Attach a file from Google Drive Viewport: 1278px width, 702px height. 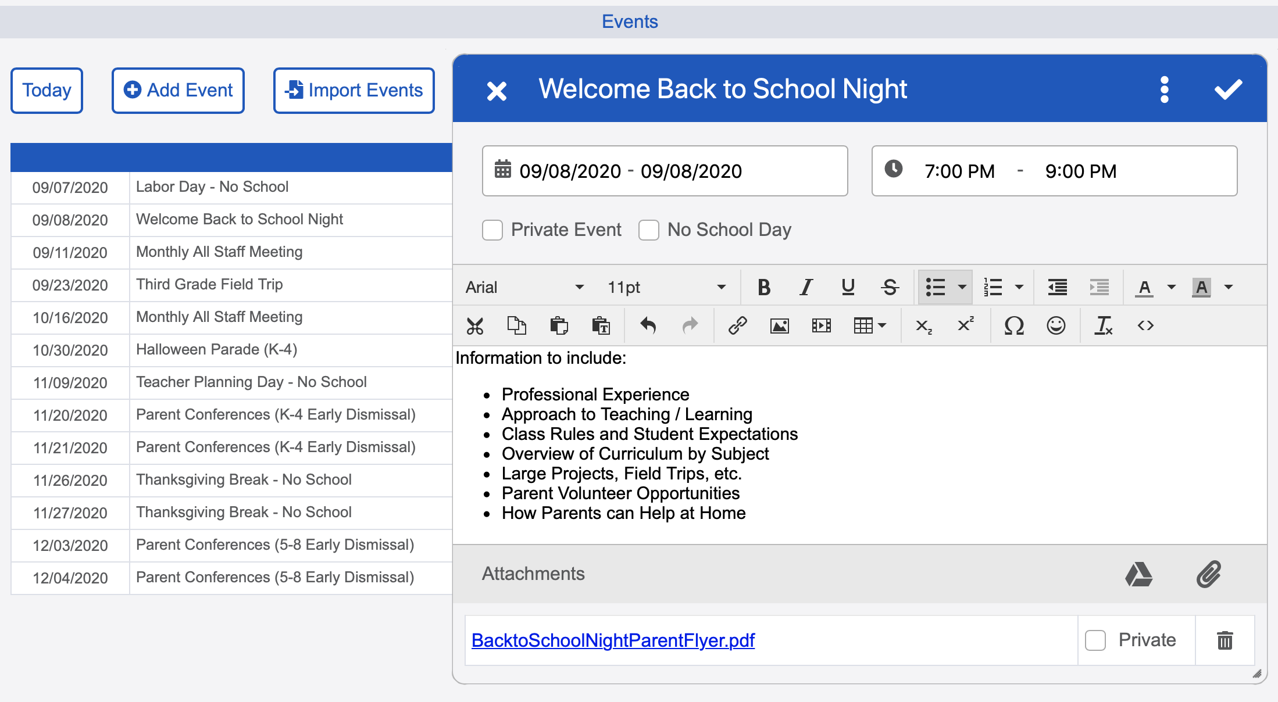pos(1138,574)
